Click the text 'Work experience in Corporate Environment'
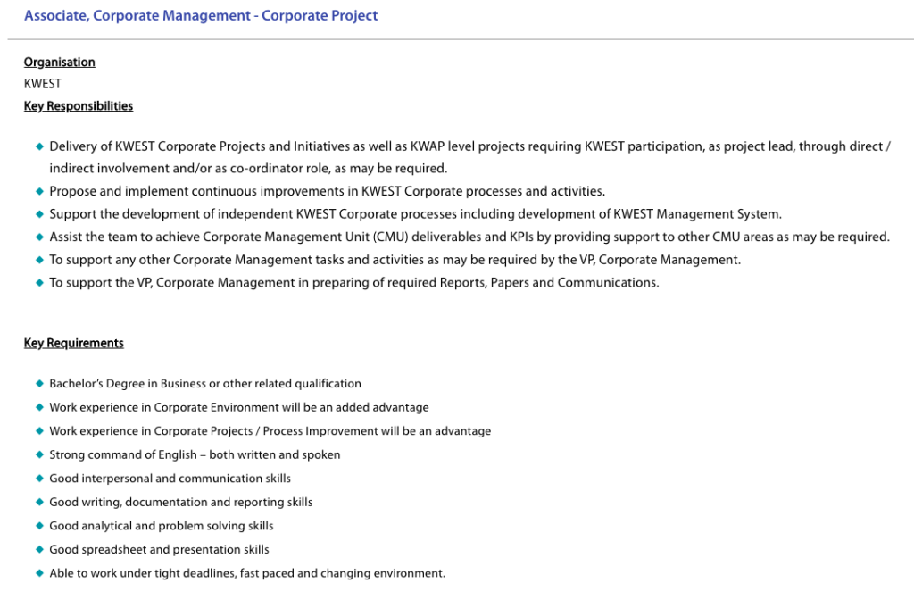 [238, 407]
